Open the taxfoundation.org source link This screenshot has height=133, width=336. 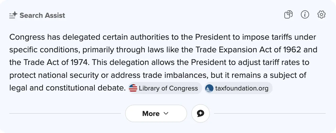242,88
